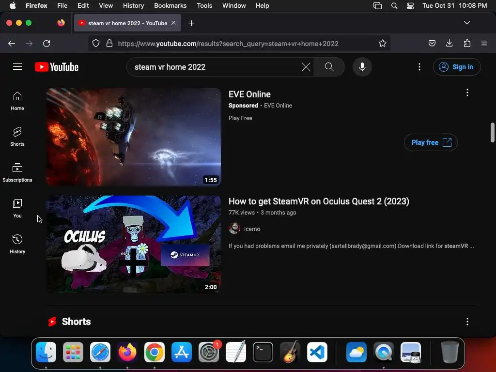Click in the YouTube search field

[215, 67]
